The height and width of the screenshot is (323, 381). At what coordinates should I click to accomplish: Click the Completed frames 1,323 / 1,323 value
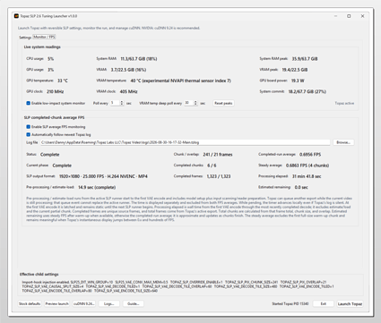tap(219, 176)
